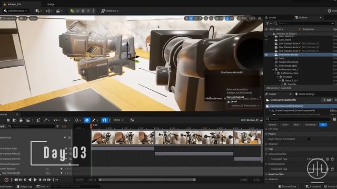Filter details by Streaming category
This screenshot has height=189, width=337.
tap(310, 125)
